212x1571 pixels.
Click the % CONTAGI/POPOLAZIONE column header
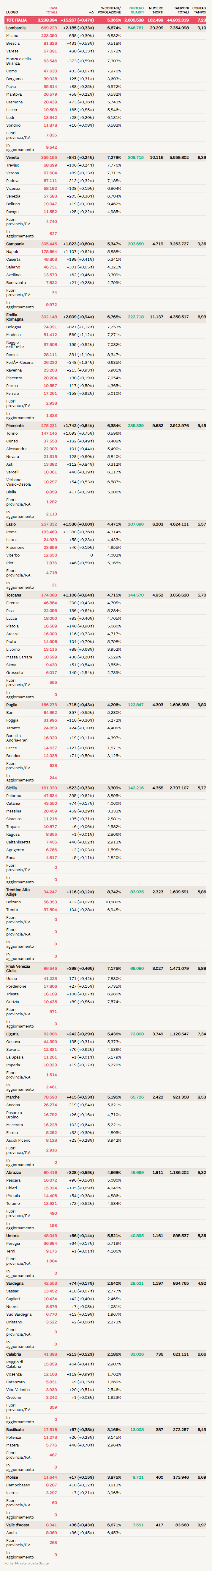pos(110,10)
